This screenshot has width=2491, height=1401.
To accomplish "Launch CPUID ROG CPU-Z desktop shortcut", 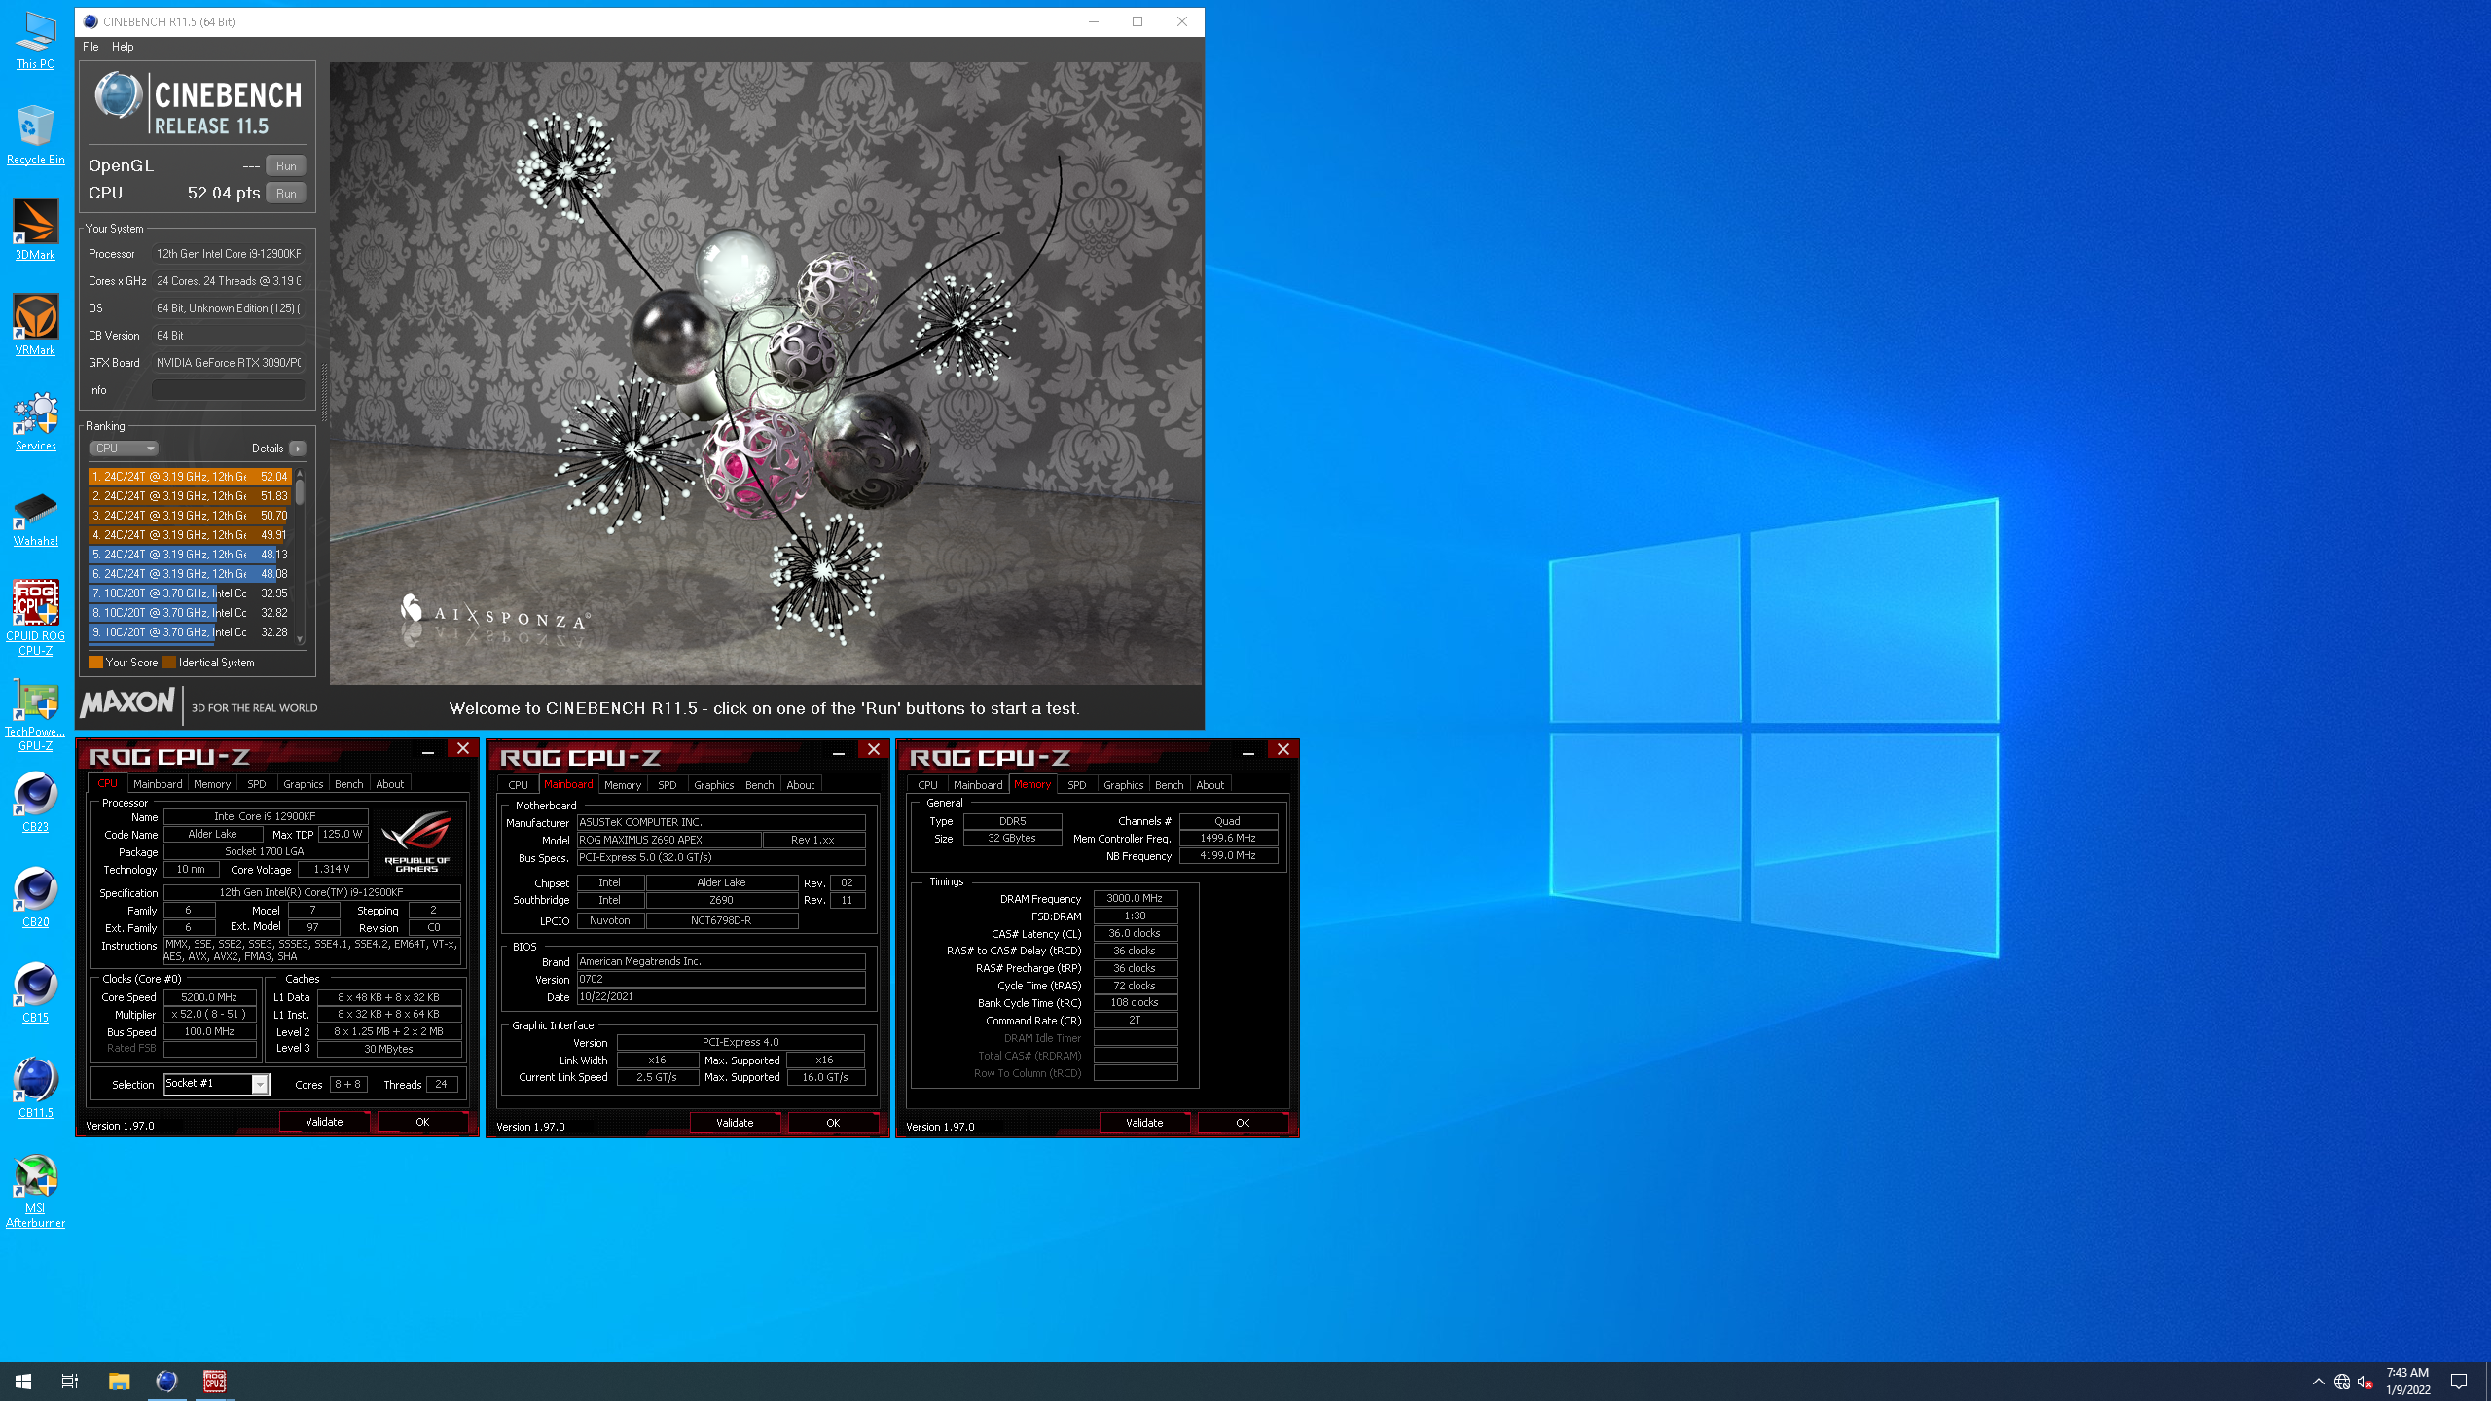I will pyautogui.click(x=35, y=618).
